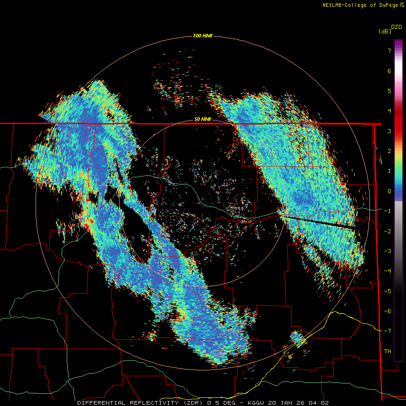Click the -7 dB value on the color scale
This screenshot has width=406, height=406.
click(x=388, y=331)
